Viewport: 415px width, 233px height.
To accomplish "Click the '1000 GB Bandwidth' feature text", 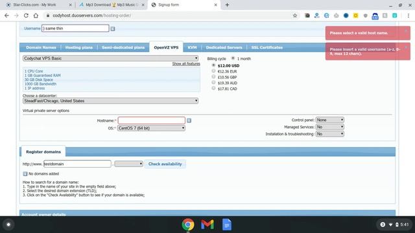I will click(40, 84).
